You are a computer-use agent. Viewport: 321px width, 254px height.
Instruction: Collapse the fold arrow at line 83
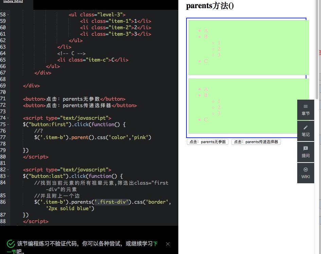point(8,176)
